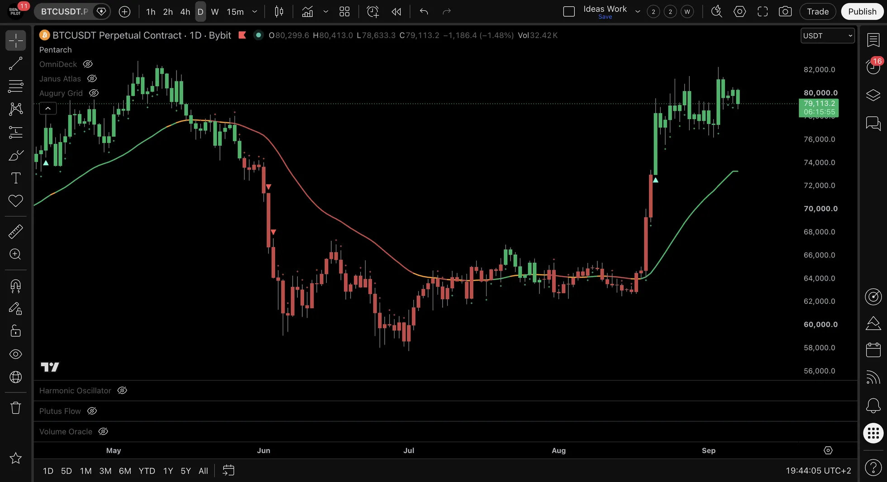This screenshot has width=887, height=482.
Task: Open the go to date calendar
Action: click(229, 471)
